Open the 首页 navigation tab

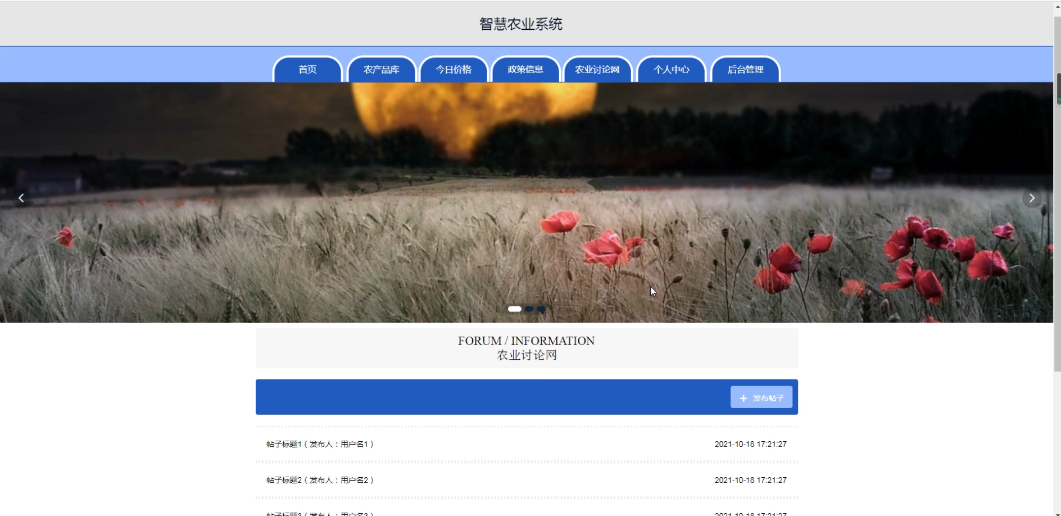[307, 70]
